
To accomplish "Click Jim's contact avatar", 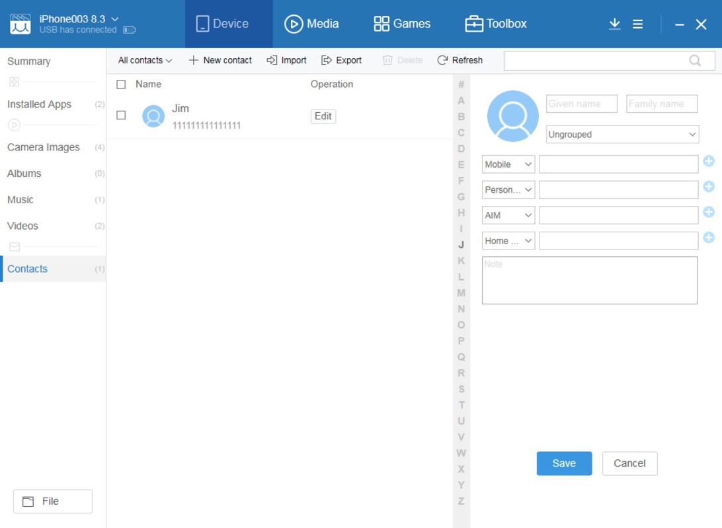I will click(x=153, y=116).
